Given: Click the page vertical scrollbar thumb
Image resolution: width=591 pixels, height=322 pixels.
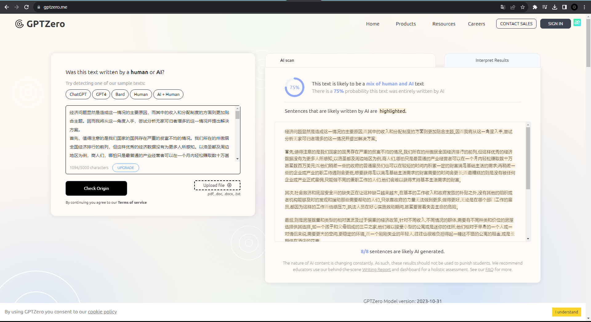Looking at the screenshot, I should coord(588,43).
